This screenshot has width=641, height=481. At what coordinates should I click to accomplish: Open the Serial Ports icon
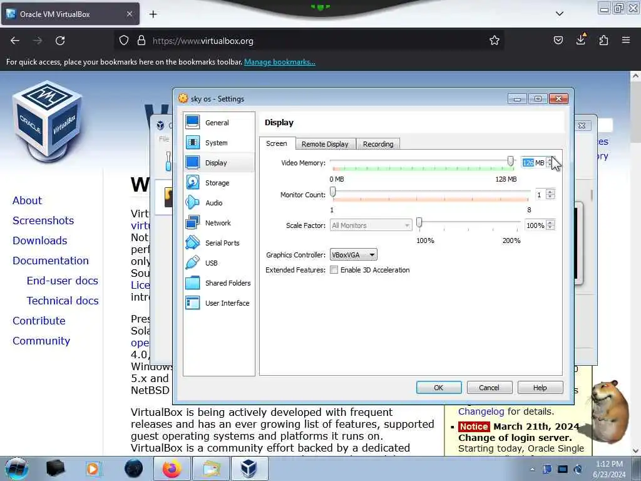193,242
